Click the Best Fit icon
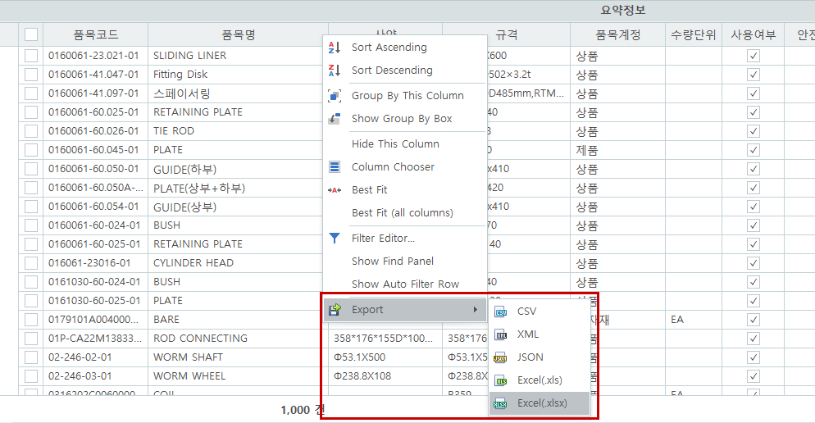 click(x=335, y=189)
